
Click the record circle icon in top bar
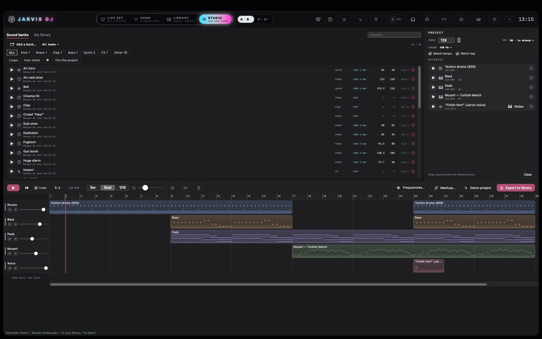pos(494,19)
